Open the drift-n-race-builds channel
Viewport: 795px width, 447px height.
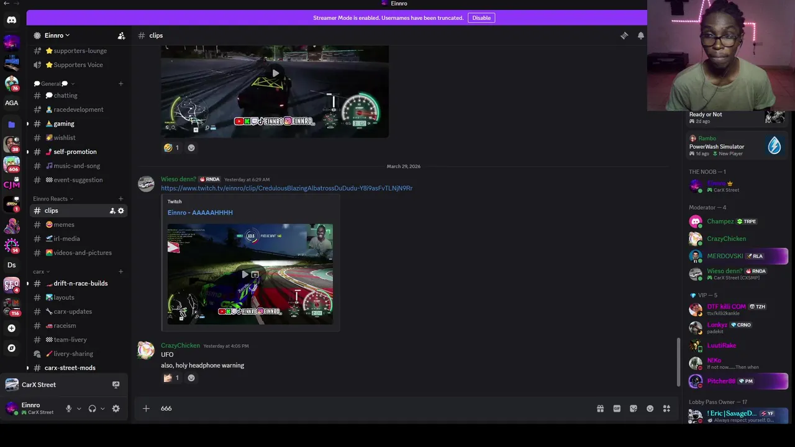point(78,283)
